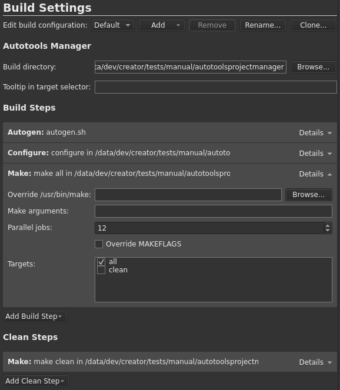
Task: Open the Add Build Step dropdown
Action: pyautogui.click(x=35, y=316)
